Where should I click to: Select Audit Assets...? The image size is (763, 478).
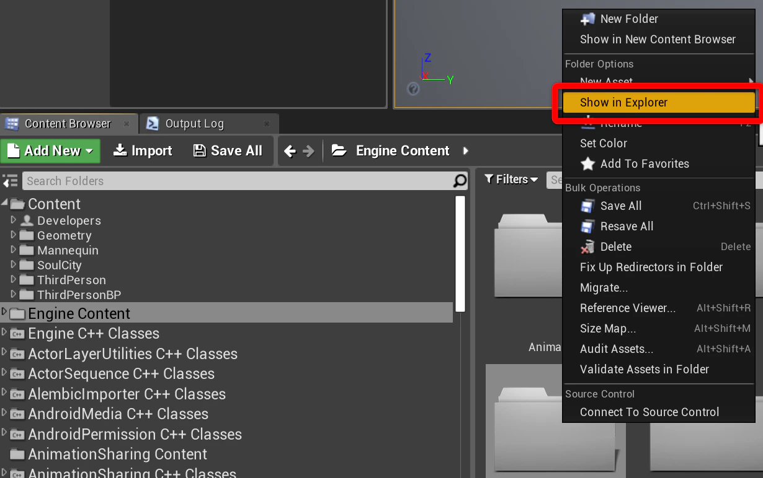(x=617, y=349)
